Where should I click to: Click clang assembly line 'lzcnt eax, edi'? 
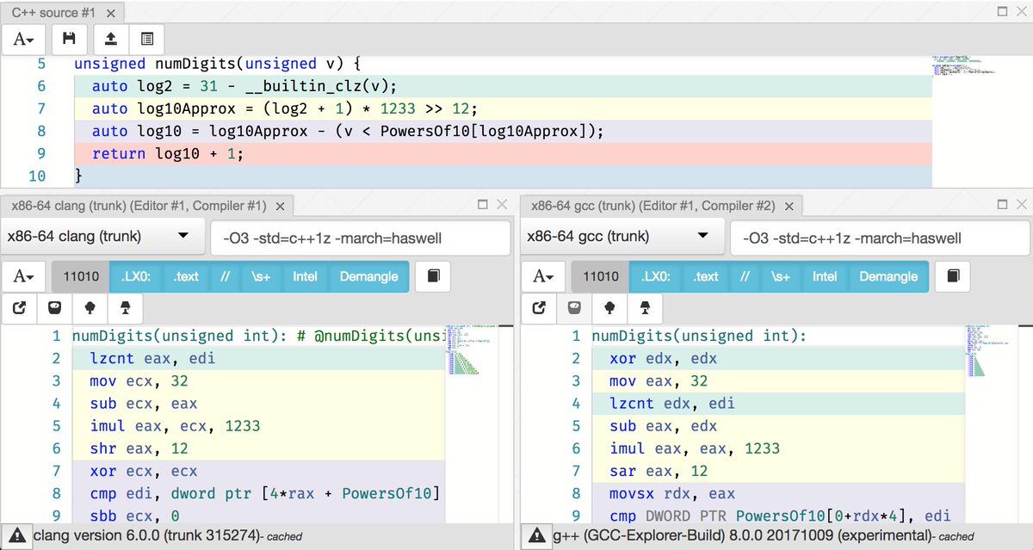[x=152, y=358]
